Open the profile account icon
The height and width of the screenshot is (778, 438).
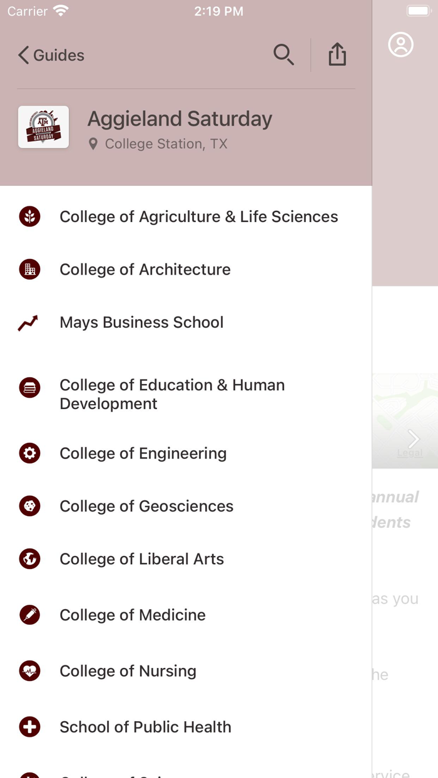click(401, 44)
